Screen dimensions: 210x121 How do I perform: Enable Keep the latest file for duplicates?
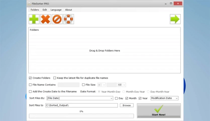55,78
